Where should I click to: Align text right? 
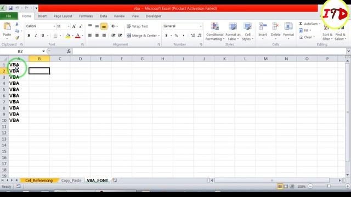click(104, 35)
